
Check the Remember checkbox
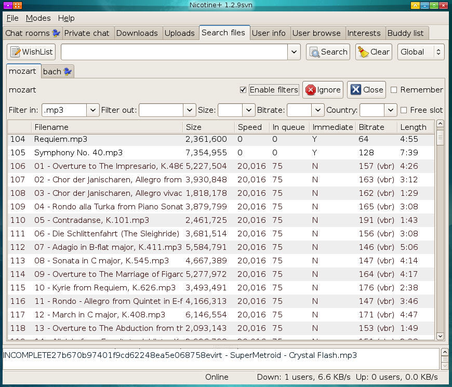395,89
